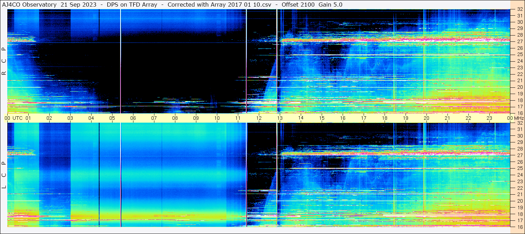Viewport: 525px width, 234px height.
Task: Select 27 MHz on upper panel frequency scale
Action: coord(519,41)
